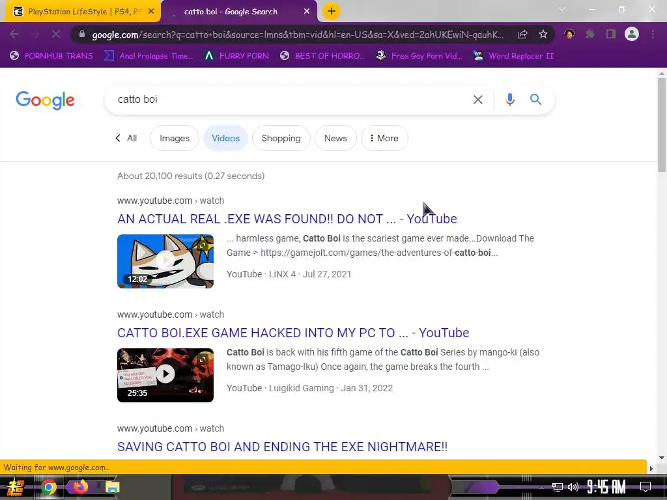Play the 12:02 Catto Boi video thumbnail
Image resolution: width=667 pixels, height=500 pixels.
(165, 261)
